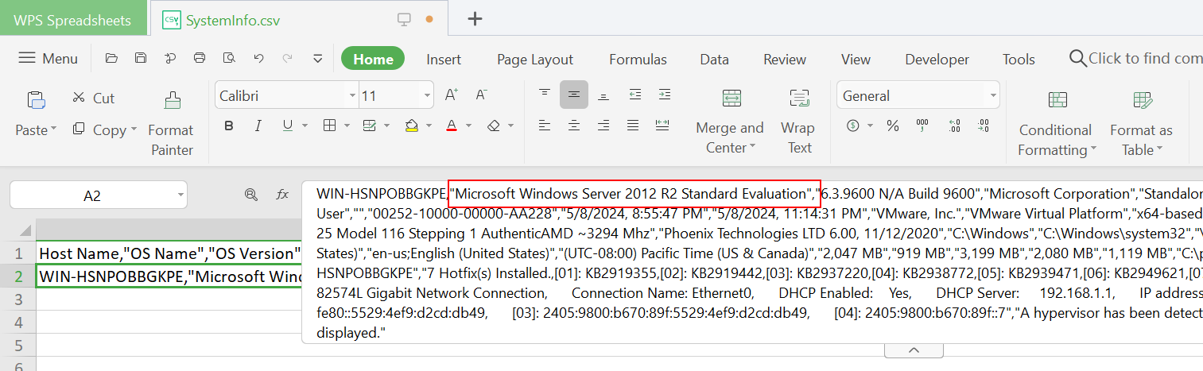Increase indent in the cell
Image resolution: width=1203 pixels, height=371 pixels.
click(664, 94)
